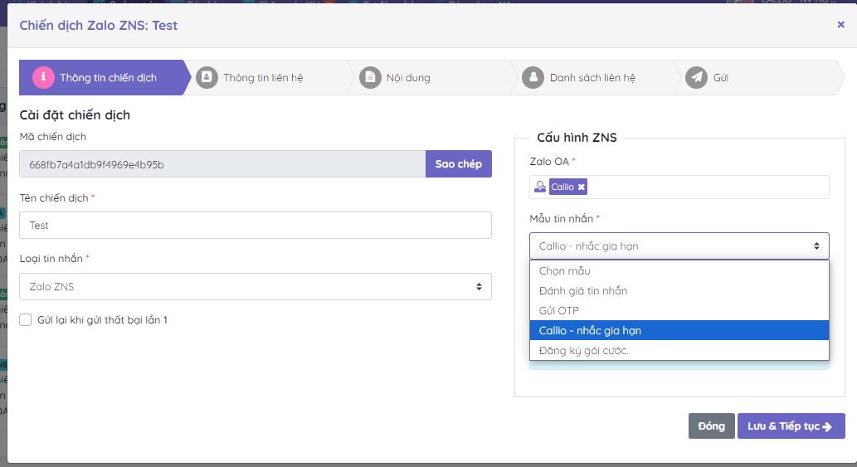The image size is (857, 467).
Task: Click the Tên chiến dịch input field
Action: [256, 225]
